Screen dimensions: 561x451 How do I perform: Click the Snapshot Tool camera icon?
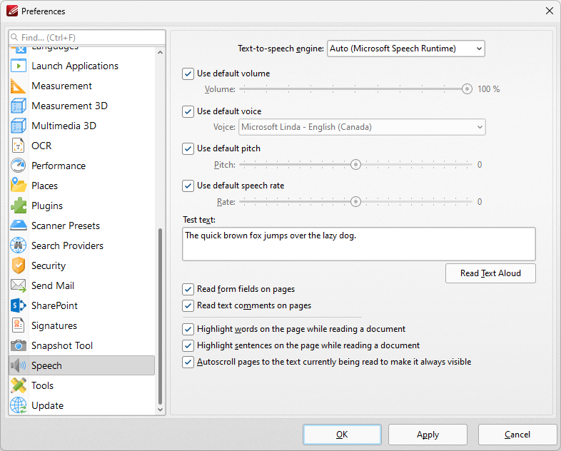point(19,345)
